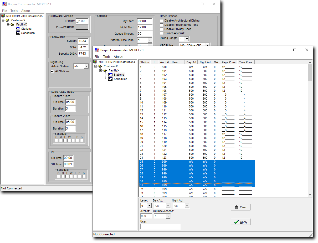The image size is (318, 243).
Task: Click the green checkmark icon on Apply
Action: click(236, 222)
